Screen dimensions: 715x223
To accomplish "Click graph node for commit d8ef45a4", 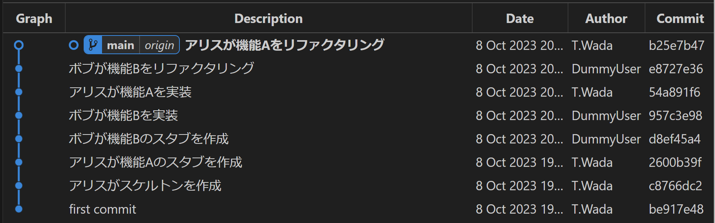I will coord(19,139).
